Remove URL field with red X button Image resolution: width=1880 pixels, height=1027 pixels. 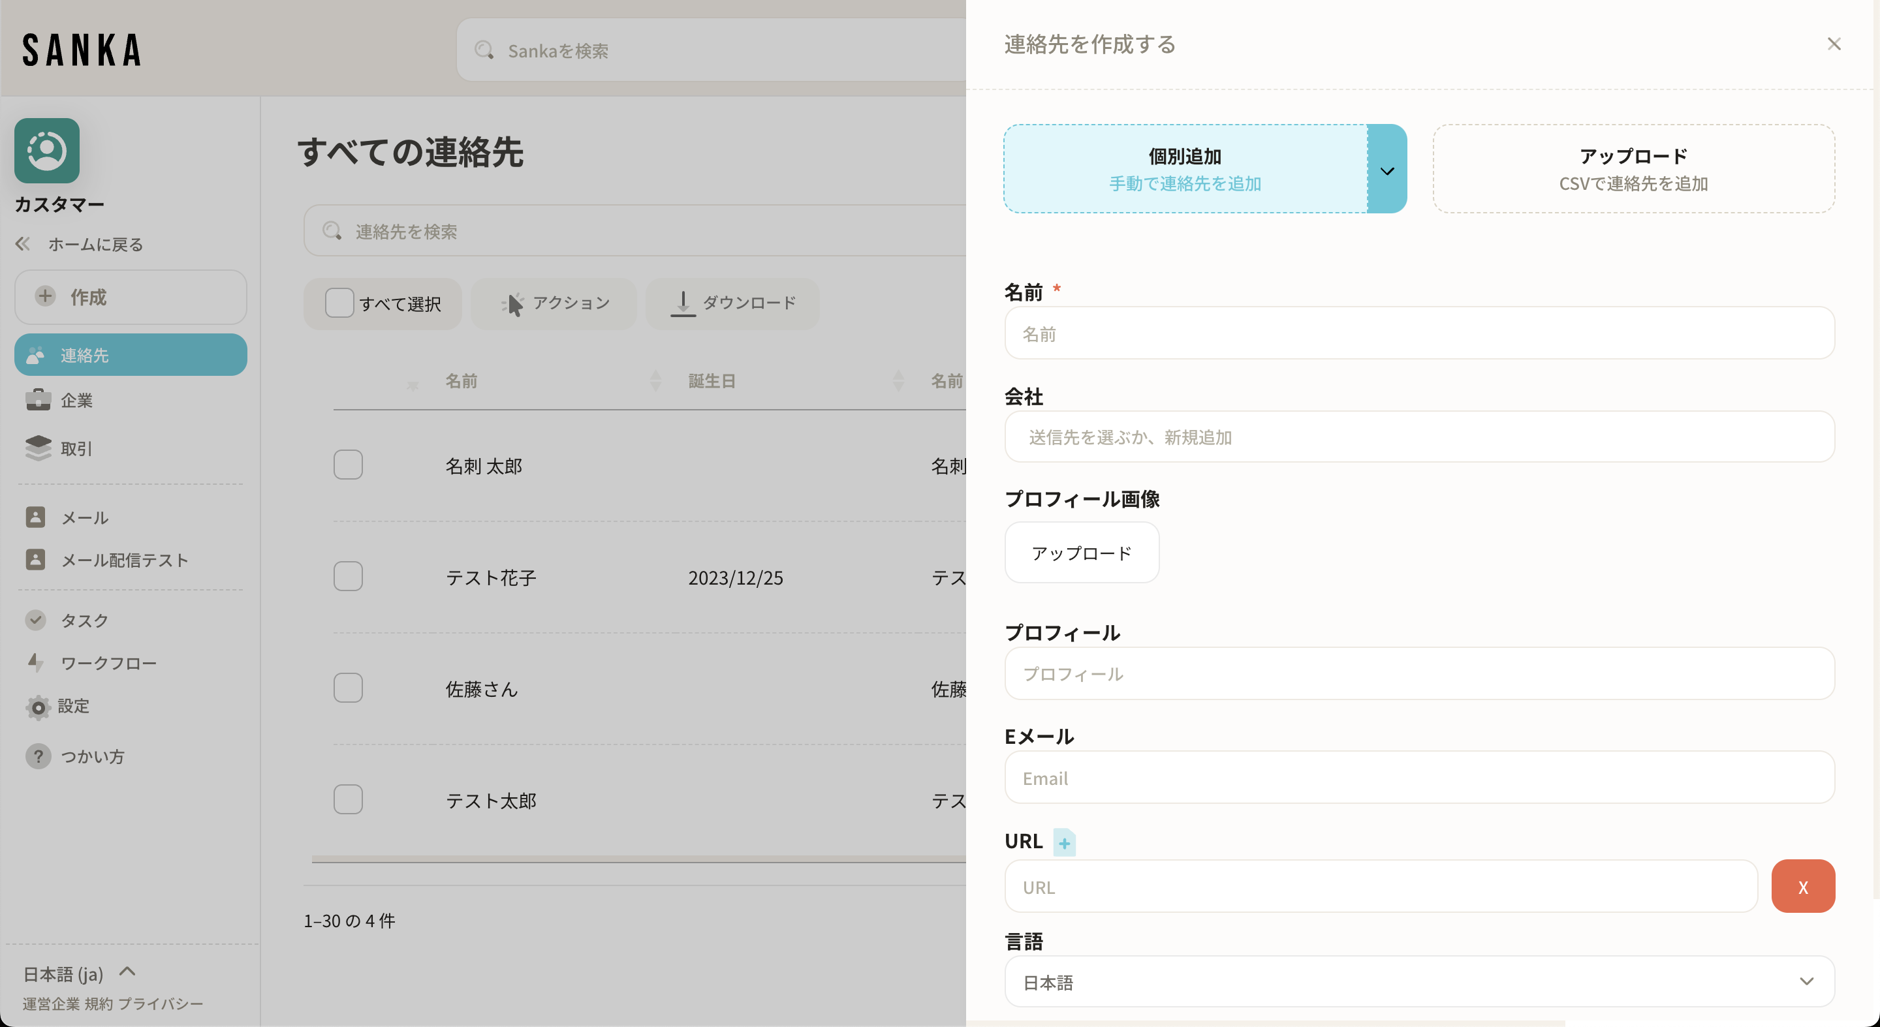[x=1802, y=886]
